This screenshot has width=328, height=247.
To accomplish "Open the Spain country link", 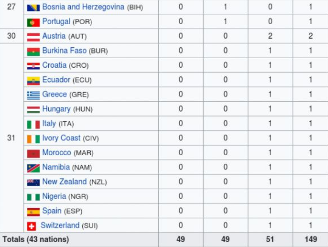I will coord(52,211).
